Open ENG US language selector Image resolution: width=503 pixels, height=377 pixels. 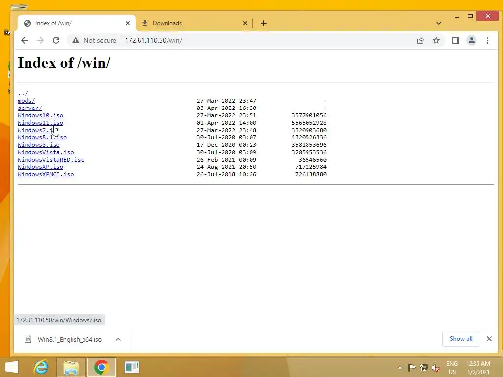(x=452, y=368)
